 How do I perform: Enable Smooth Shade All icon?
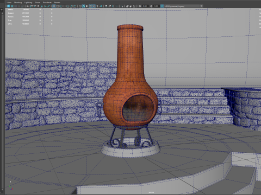click(83, 6)
